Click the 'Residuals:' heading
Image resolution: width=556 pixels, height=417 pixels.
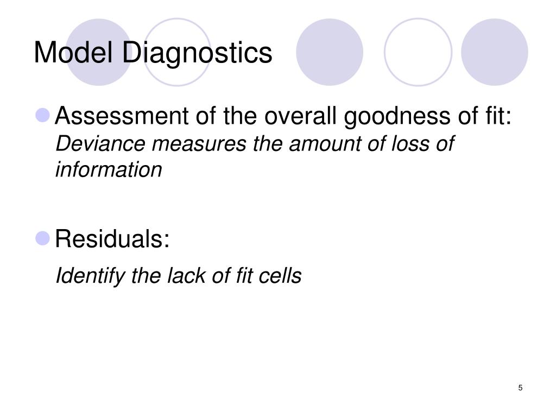[112, 239]
